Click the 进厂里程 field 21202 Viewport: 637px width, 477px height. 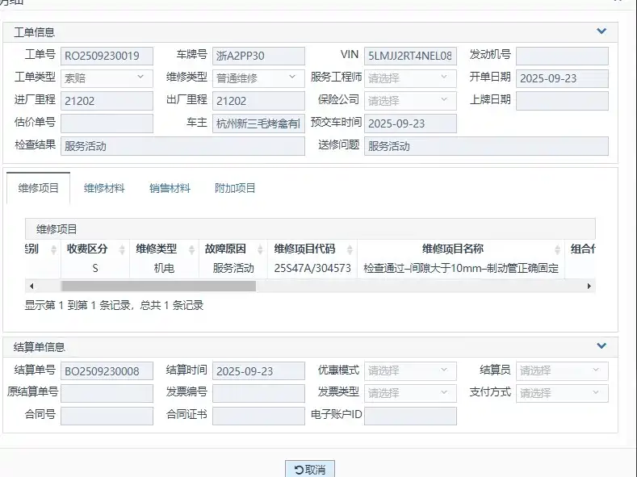[107, 100]
